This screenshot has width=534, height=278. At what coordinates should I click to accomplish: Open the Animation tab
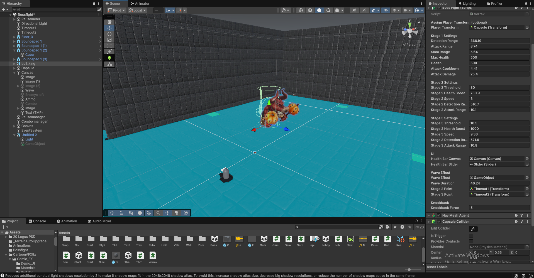click(67, 221)
